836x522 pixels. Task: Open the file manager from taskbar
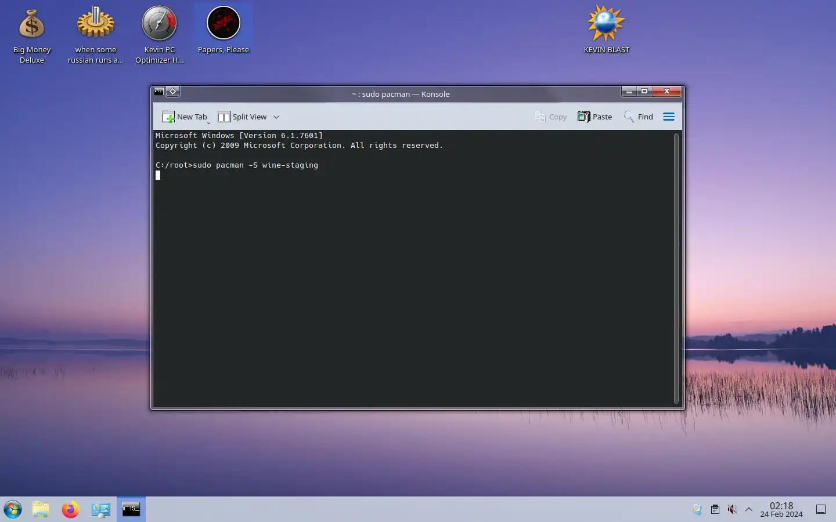click(x=41, y=509)
